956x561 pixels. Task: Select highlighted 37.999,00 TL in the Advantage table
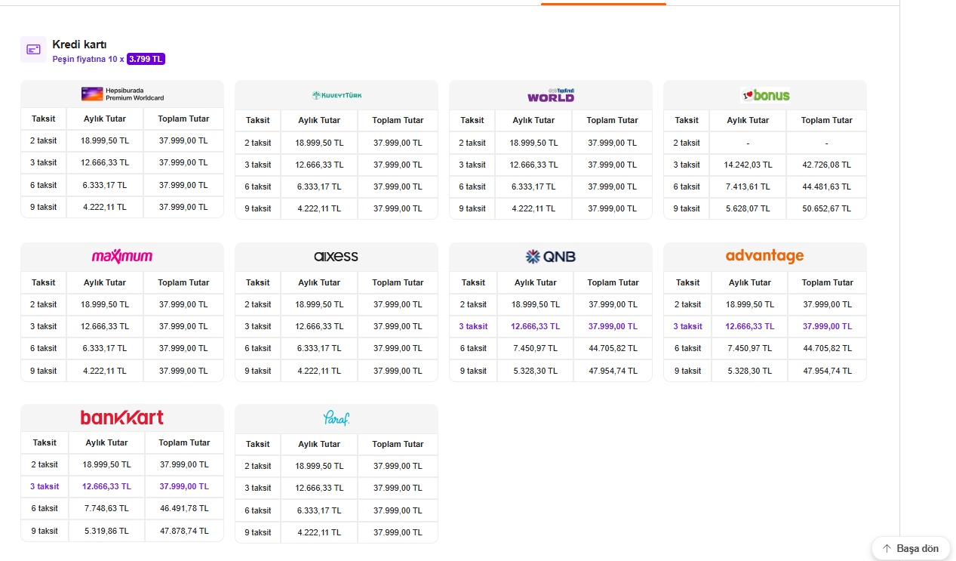point(827,326)
